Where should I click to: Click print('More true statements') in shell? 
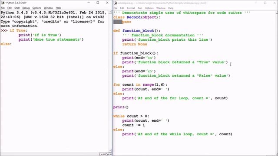pyautogui.click(x=51, y=39)
